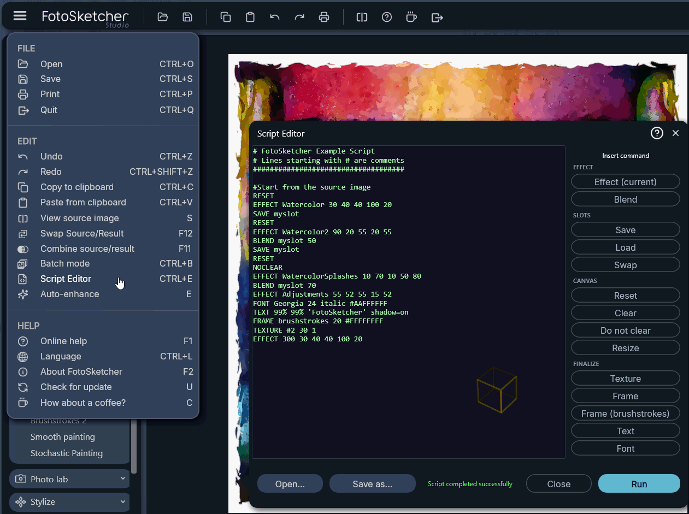Insert Font command
This screenshot has width=689, height=514.
tap(625, 448)
